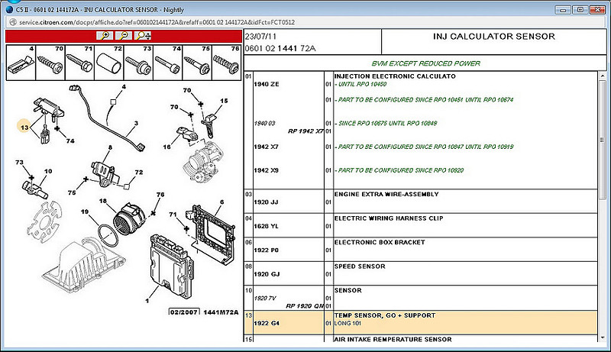The width and height of the screenshot is (611, 352).
Task: Select flanged screw thumbnail 73
Action: coord(138,63)
